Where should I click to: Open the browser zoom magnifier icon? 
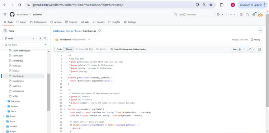point(204,5)
